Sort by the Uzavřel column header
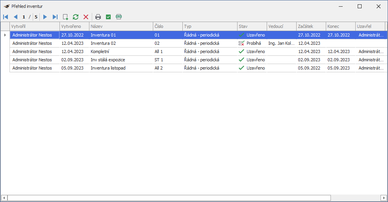Screen dimensions: 388x202 pyautogui.click(x=370, y=26)
